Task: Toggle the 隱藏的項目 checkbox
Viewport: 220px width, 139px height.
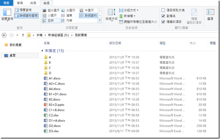Action: (x=163, y=21)
